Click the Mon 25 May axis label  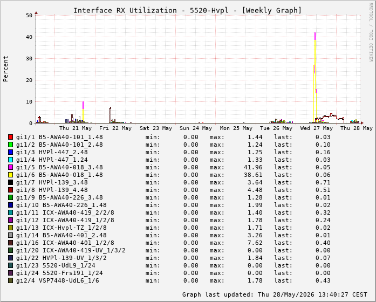(236, 128)
